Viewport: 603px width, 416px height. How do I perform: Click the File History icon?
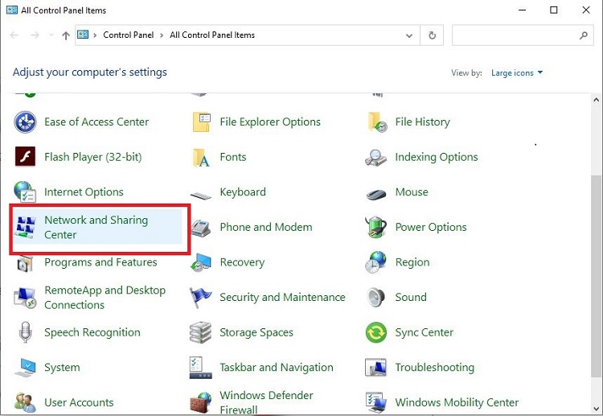point(376,122)
